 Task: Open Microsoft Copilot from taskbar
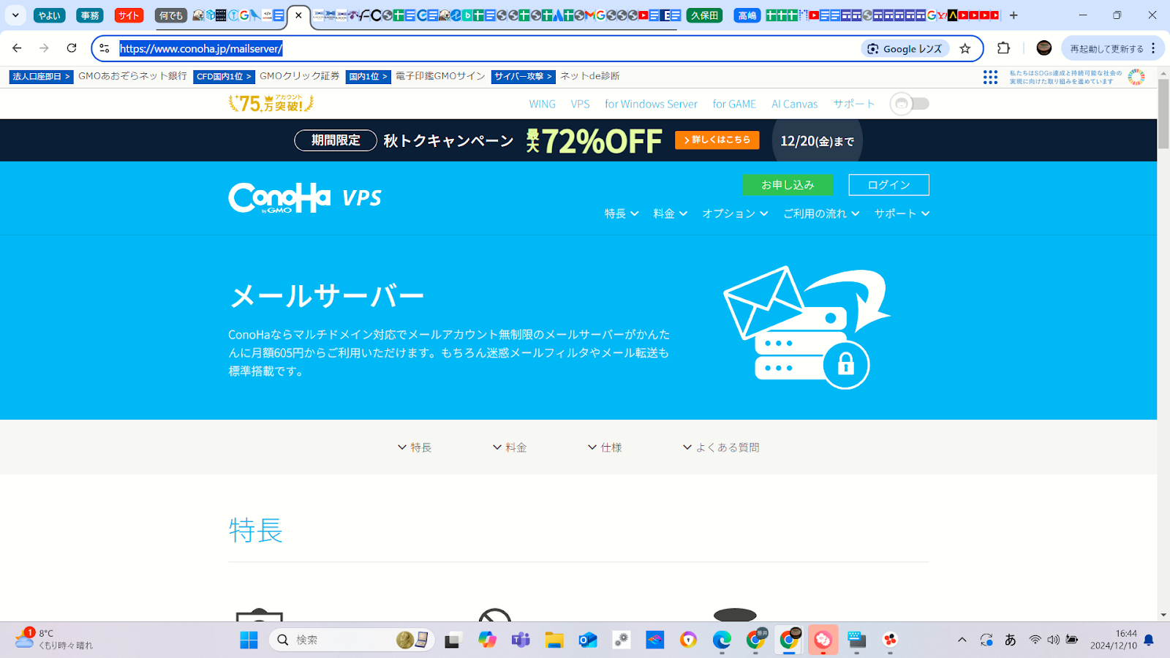487,640
